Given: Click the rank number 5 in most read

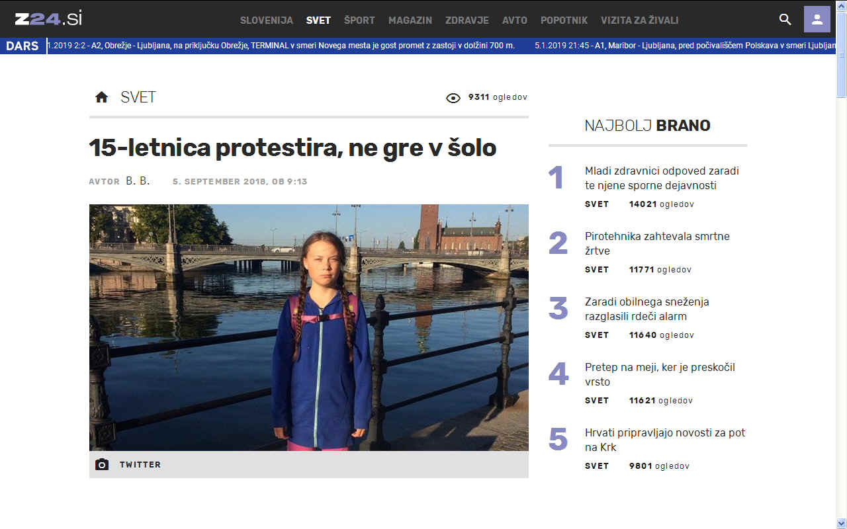Looking at the screenshot, I should [558, 440].
